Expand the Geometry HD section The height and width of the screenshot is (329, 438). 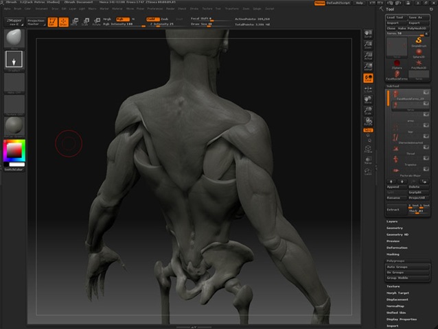point(397,235)
